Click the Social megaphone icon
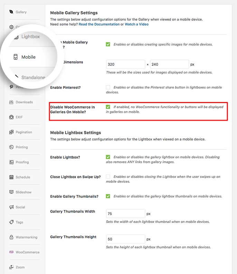 click(x=11, y=207)
